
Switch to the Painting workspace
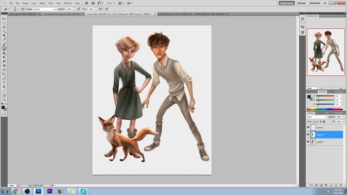314,3
